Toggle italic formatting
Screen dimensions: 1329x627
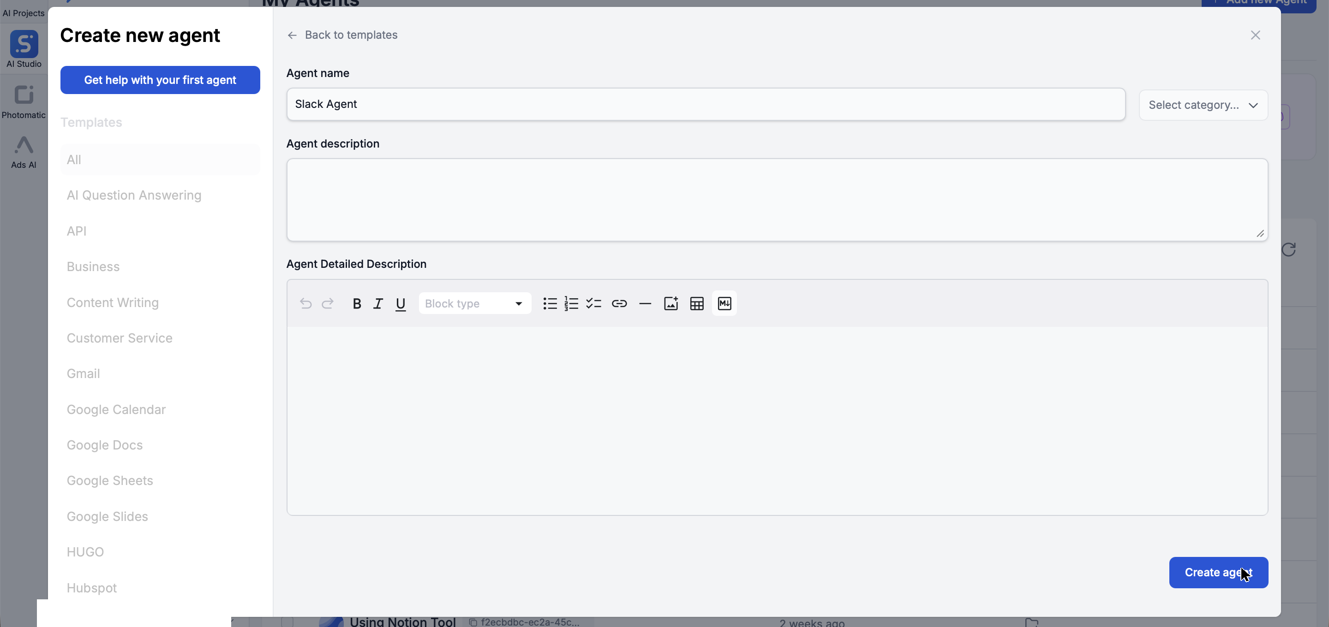378,304
